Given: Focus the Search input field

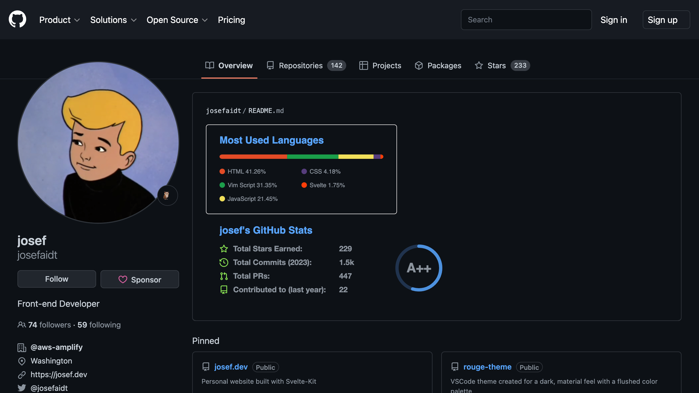Looking at the screenshot, I should 526,20.
